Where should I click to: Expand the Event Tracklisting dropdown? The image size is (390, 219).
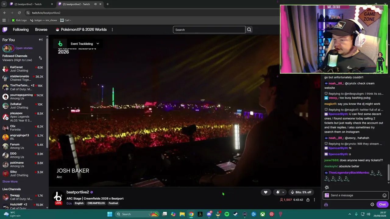coord(98,43)
